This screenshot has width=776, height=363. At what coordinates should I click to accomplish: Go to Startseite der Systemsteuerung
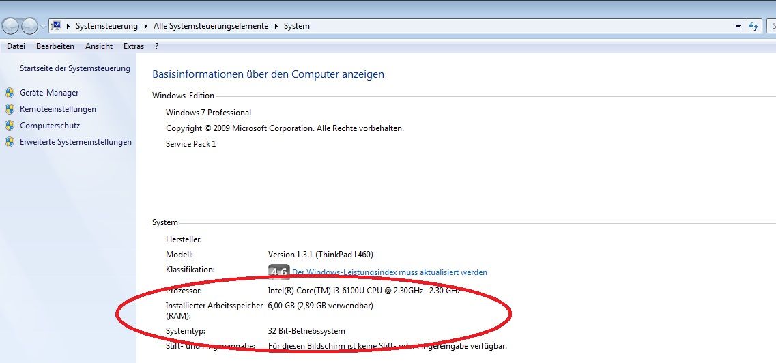coord(74,68)
